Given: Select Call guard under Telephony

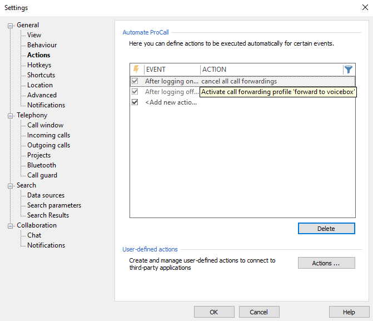Looking at the screenshot, I should click(42, 175).
